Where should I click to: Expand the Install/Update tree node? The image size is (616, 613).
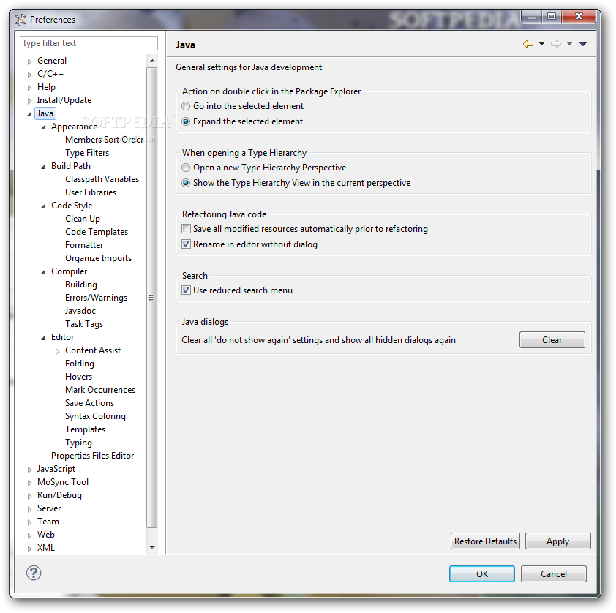[x=29, y=101]
